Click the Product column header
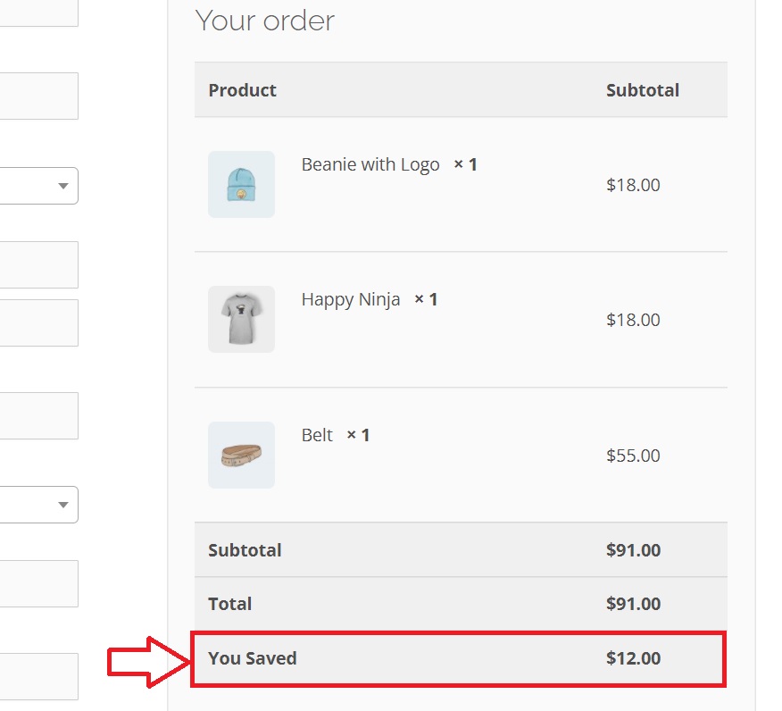The image size is (782, 711). [x=243, y=90]
